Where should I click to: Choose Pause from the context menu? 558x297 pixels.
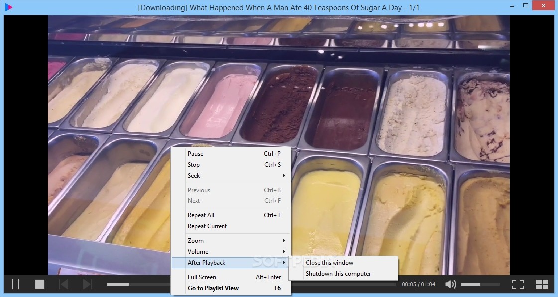pos(231,154)
